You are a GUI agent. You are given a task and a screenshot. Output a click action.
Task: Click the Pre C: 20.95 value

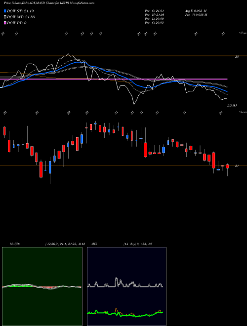click(x=154, y=23)
